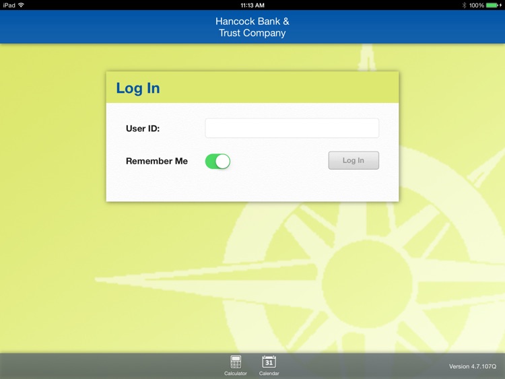The height and width of the screenshot is (379, 505).
Task: Tap the iPad carrier label
Action: [9, 5]
